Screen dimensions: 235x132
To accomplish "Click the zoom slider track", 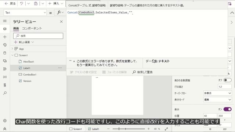I will 129,129.
